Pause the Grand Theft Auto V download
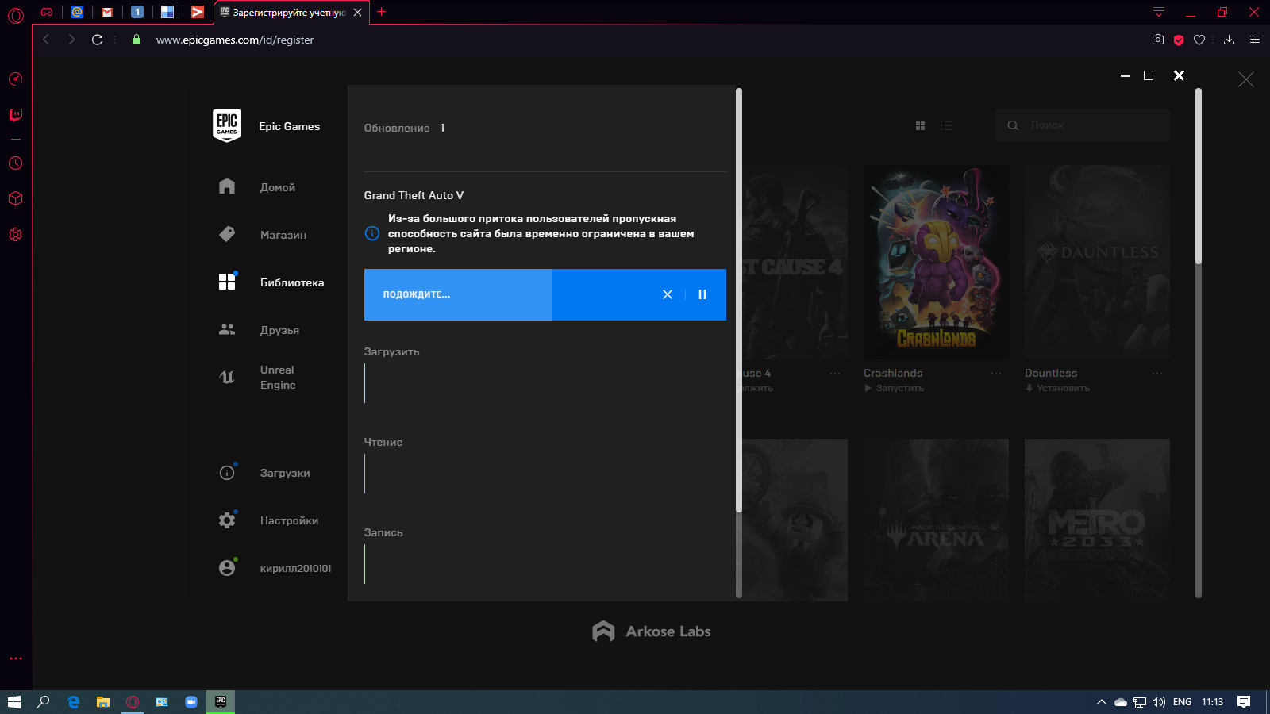The height and width of the screenshot is (714, 1270). 702,294
